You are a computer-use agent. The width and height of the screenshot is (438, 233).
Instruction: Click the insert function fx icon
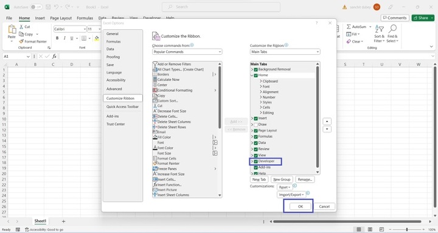[x=54, y=57]
